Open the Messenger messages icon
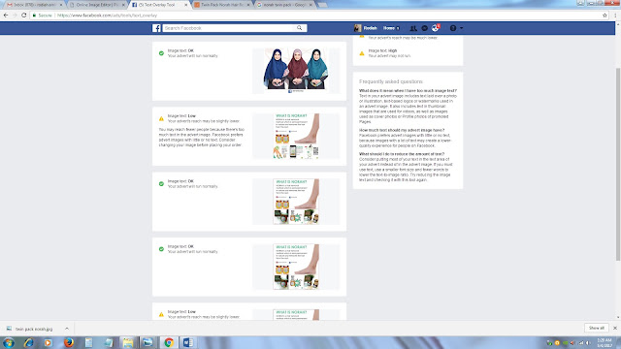 pyautogui.click(x=425, y=28)
